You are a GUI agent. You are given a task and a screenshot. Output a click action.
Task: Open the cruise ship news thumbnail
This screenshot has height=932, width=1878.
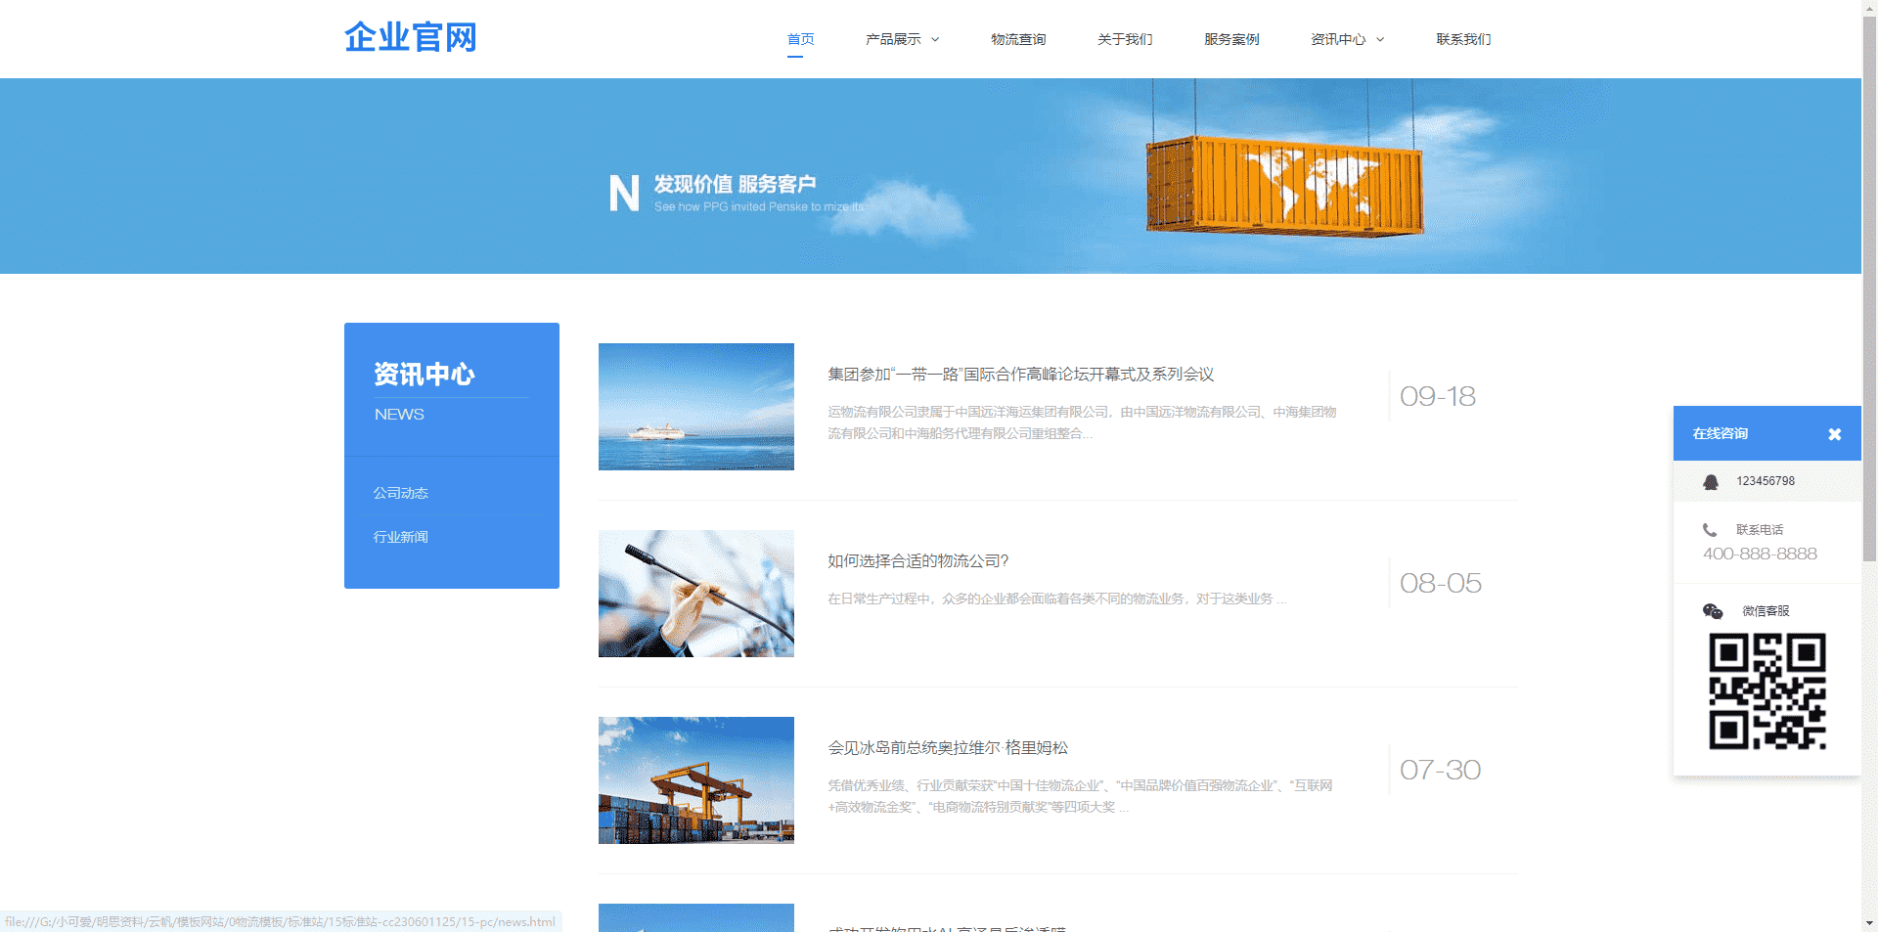(x=696, y=407)
